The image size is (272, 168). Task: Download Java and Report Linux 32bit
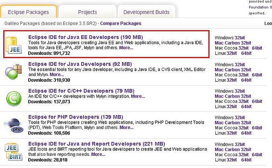[232, 160]
